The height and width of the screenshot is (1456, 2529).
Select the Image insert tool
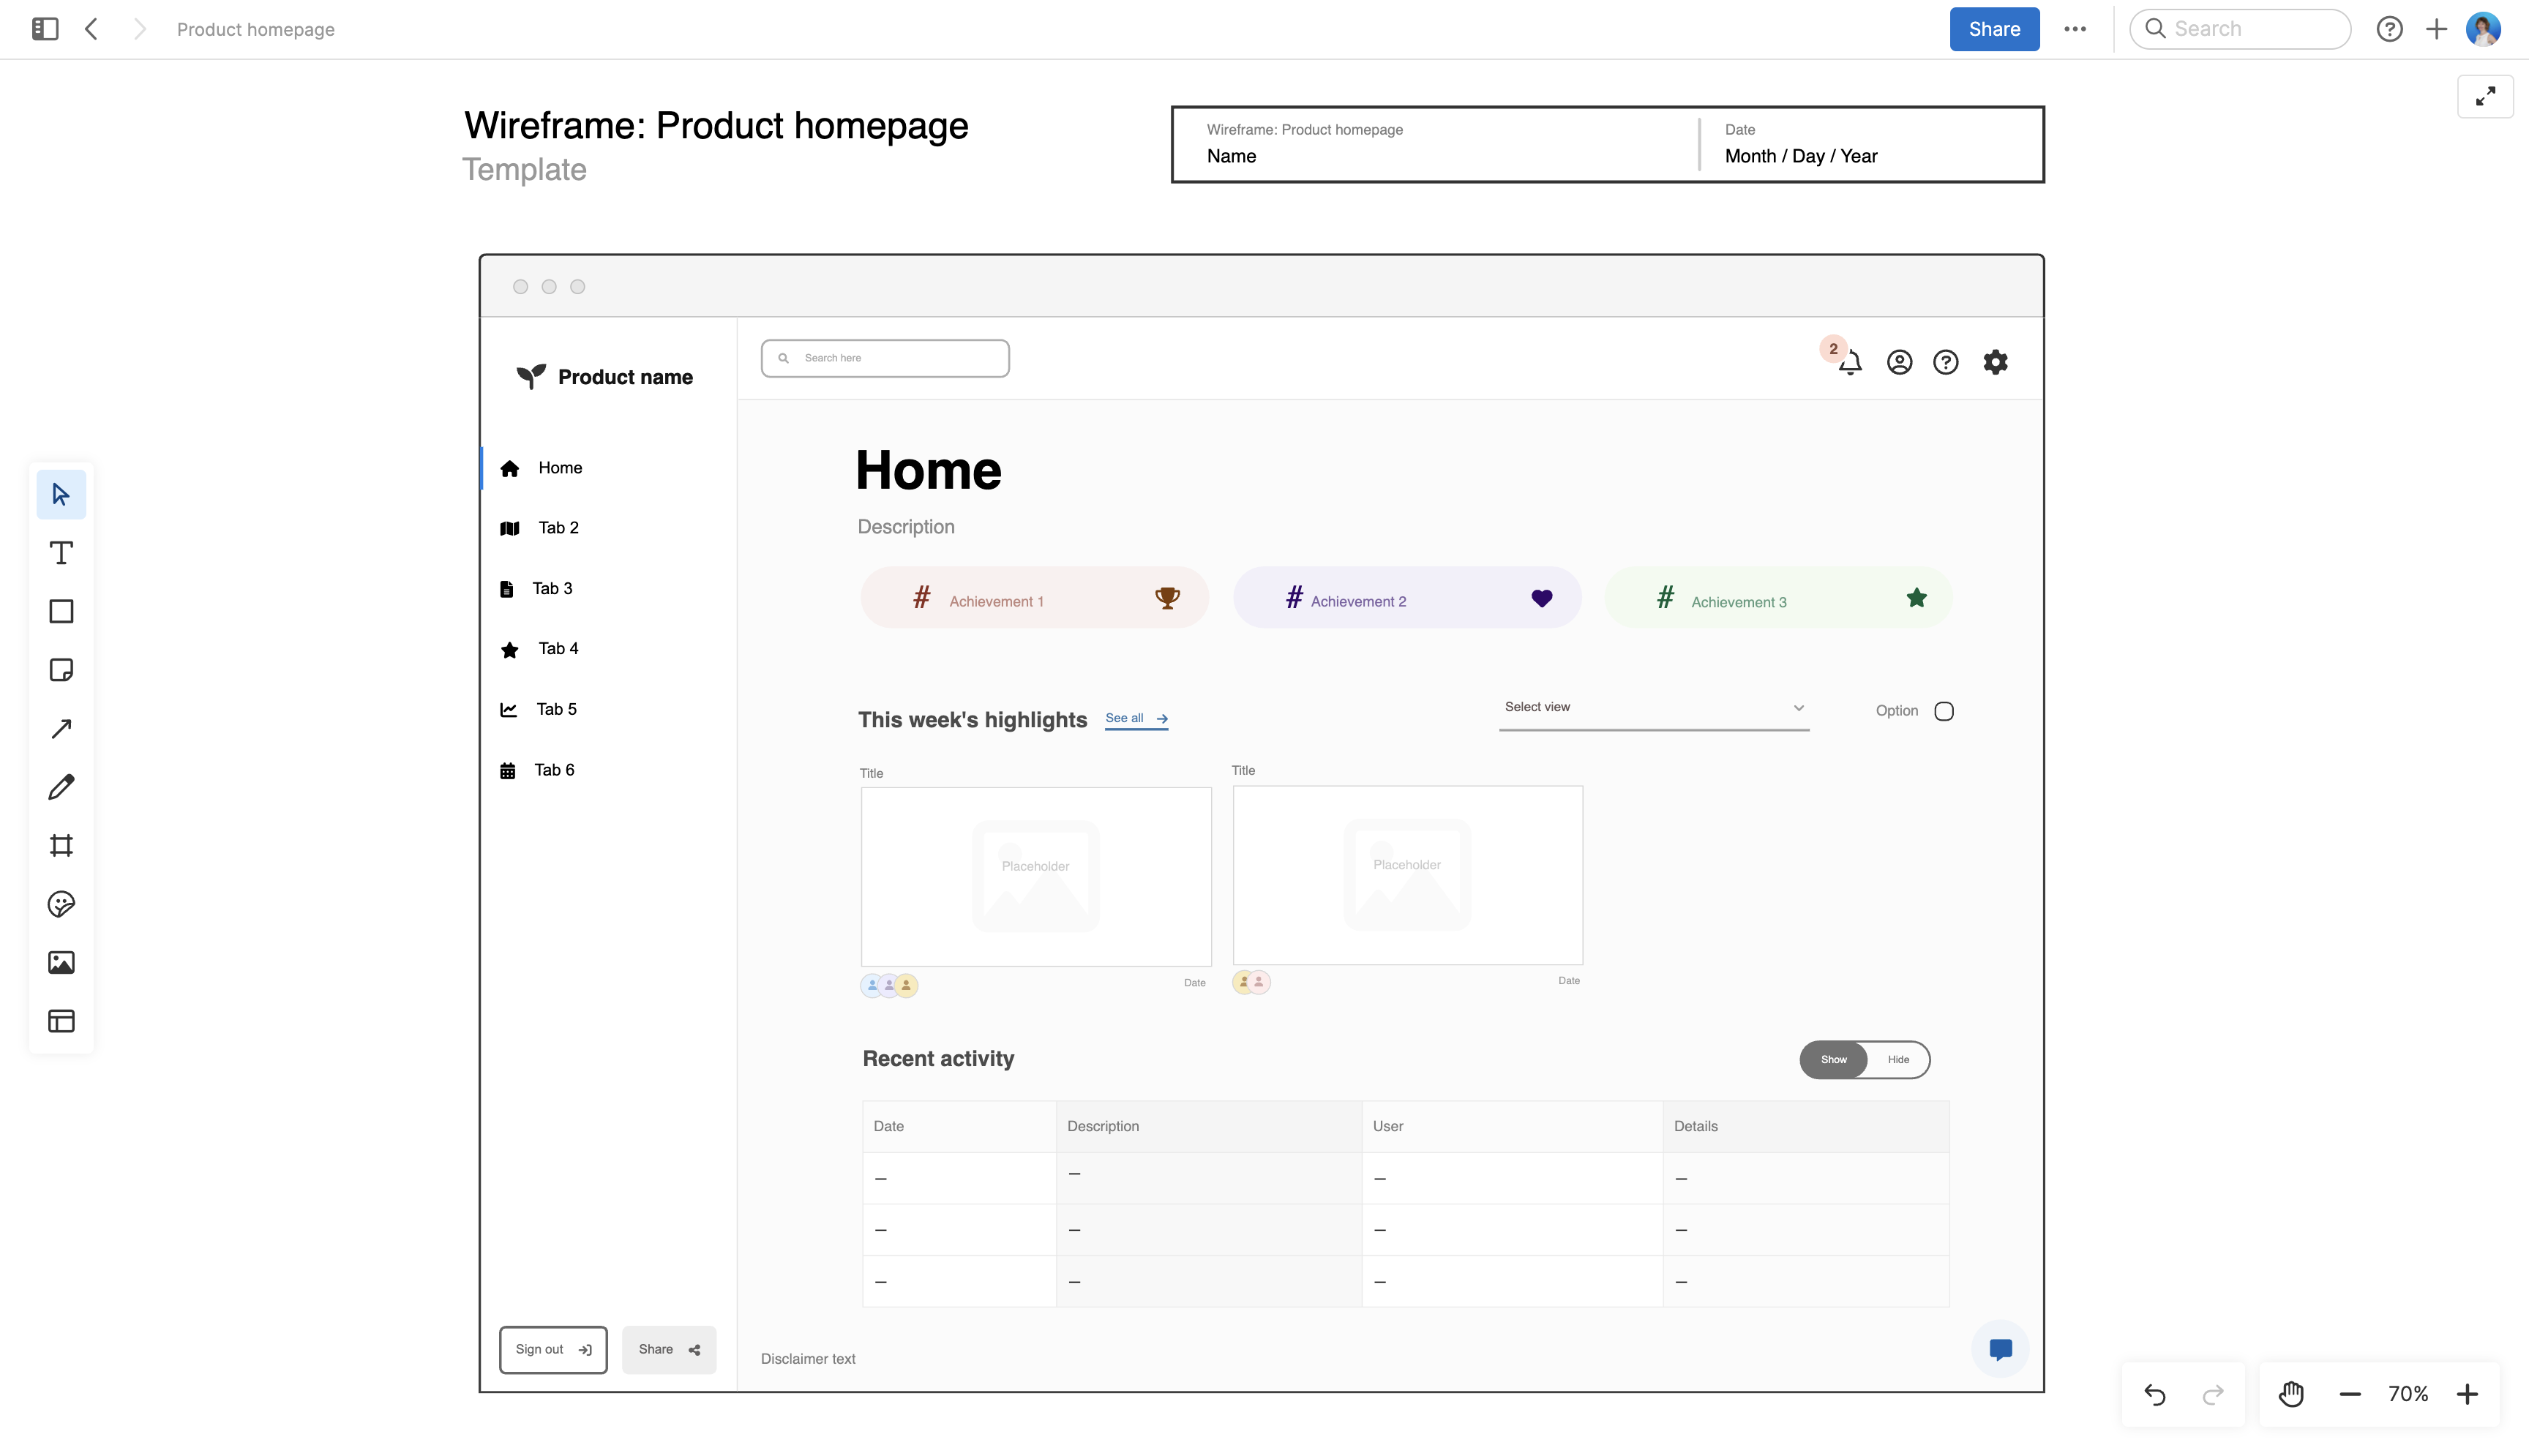(x=61, y=962)
